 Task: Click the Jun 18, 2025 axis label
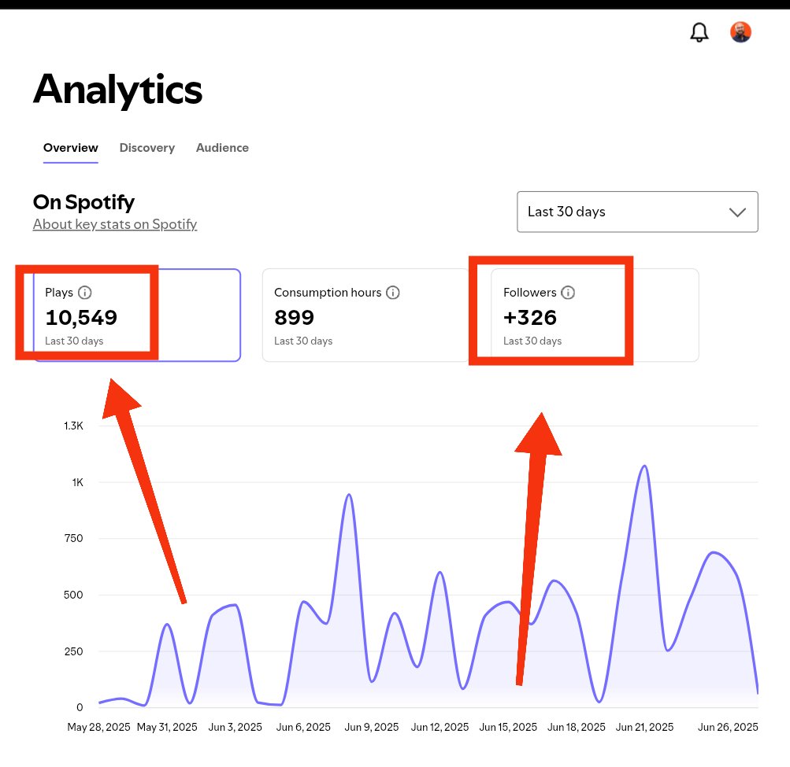pyautogui.click(x=577, y=727)
